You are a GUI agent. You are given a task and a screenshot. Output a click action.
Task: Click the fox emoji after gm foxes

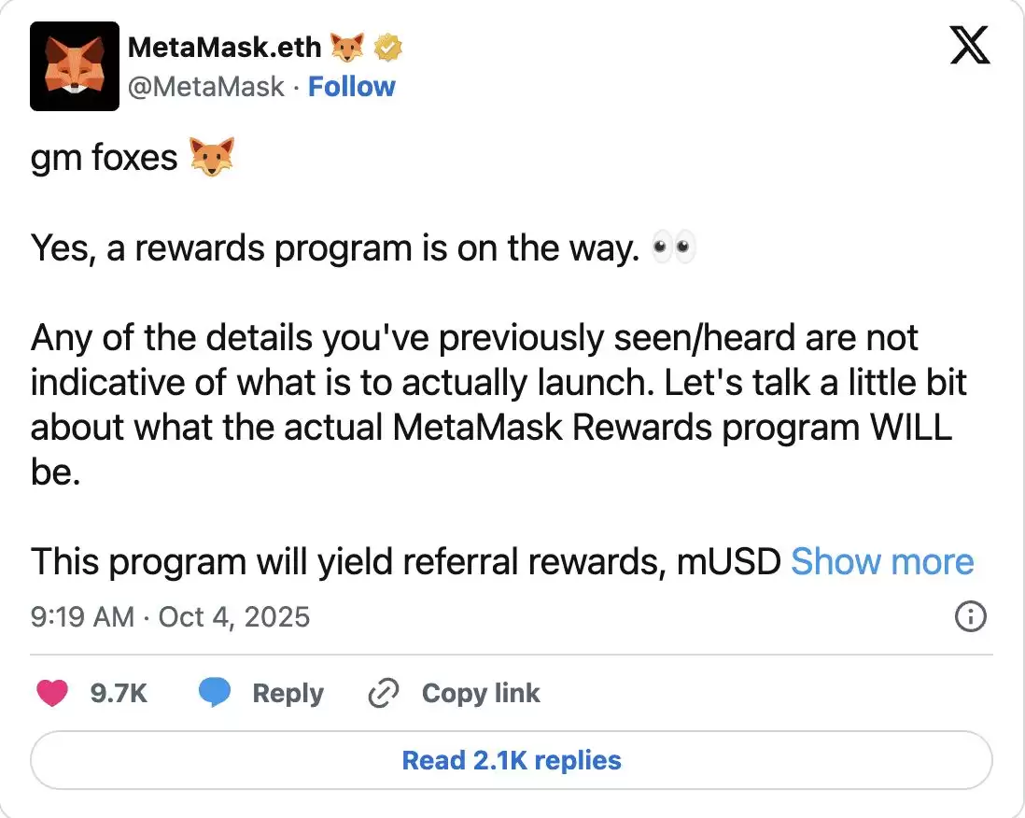click(213, 158)
